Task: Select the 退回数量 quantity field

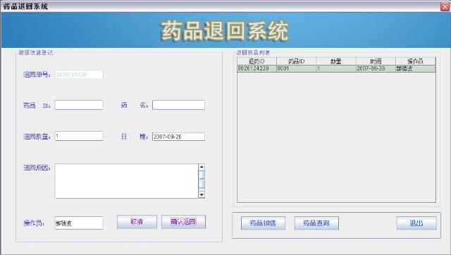Action: 79,136
